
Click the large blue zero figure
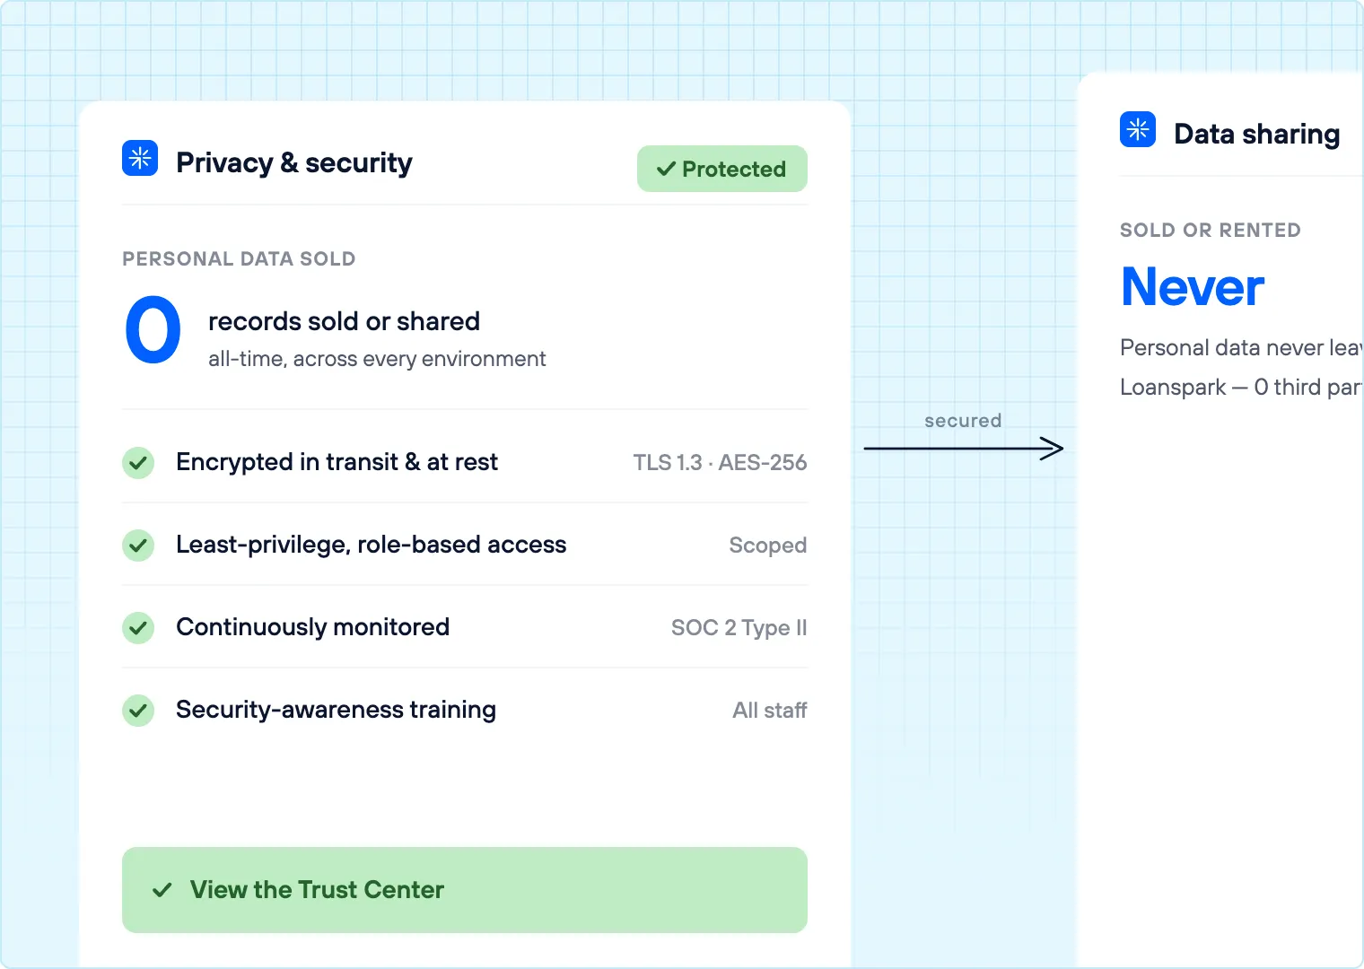153,330
